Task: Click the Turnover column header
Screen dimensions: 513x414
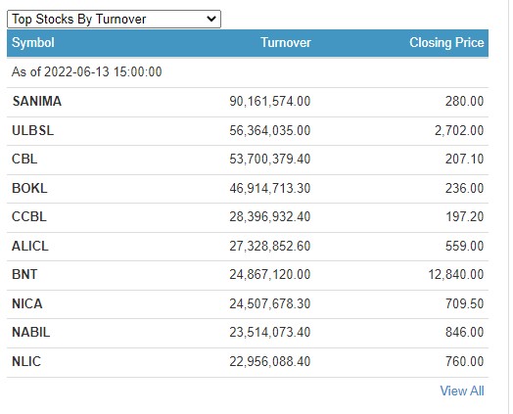Action: click(x=286, y=43)
